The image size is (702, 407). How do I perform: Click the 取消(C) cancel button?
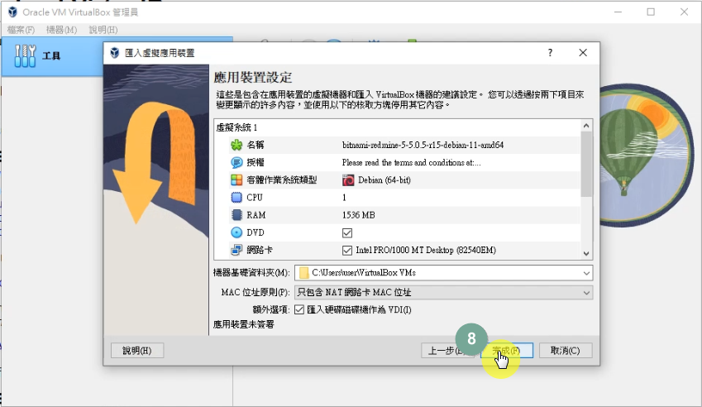click(566, 351)
